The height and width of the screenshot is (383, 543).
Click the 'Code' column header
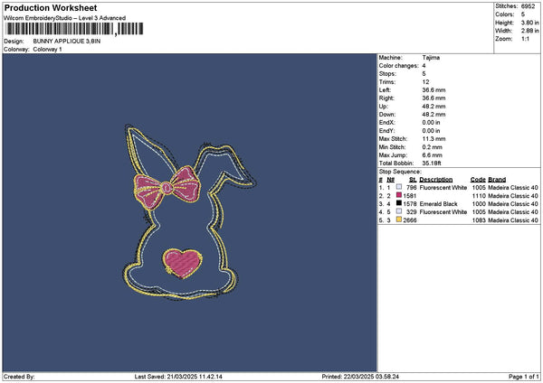tap(478, 180)
